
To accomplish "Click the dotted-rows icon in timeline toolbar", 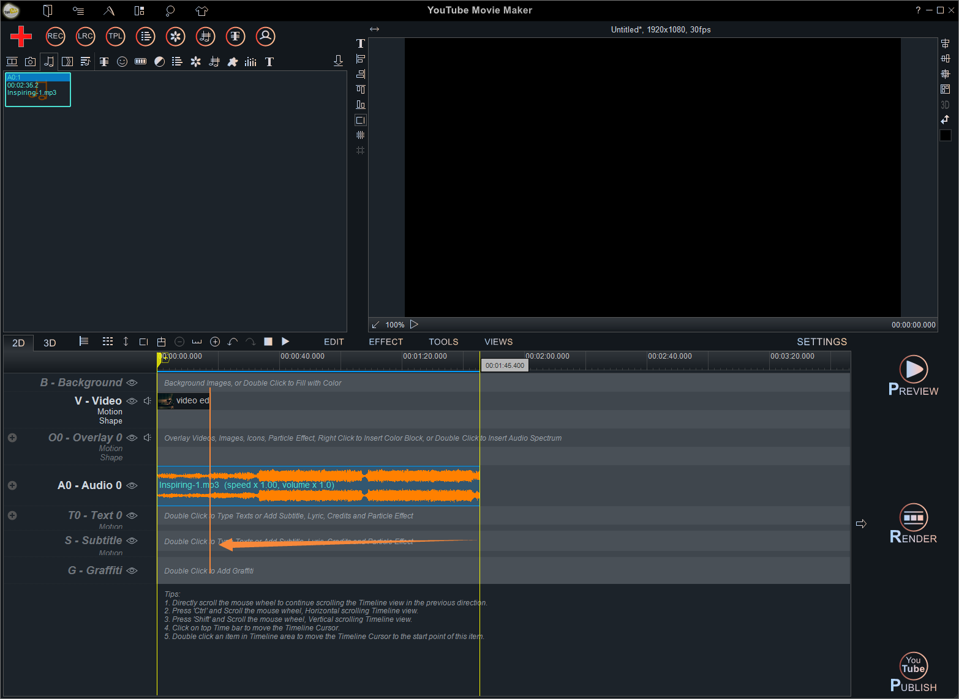I will point(108,342).
